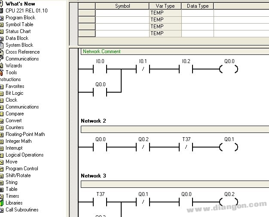Click the Libraries icon in tree
Image resolution: width=269 pixels, height=217 pixels.
[1, 203]
